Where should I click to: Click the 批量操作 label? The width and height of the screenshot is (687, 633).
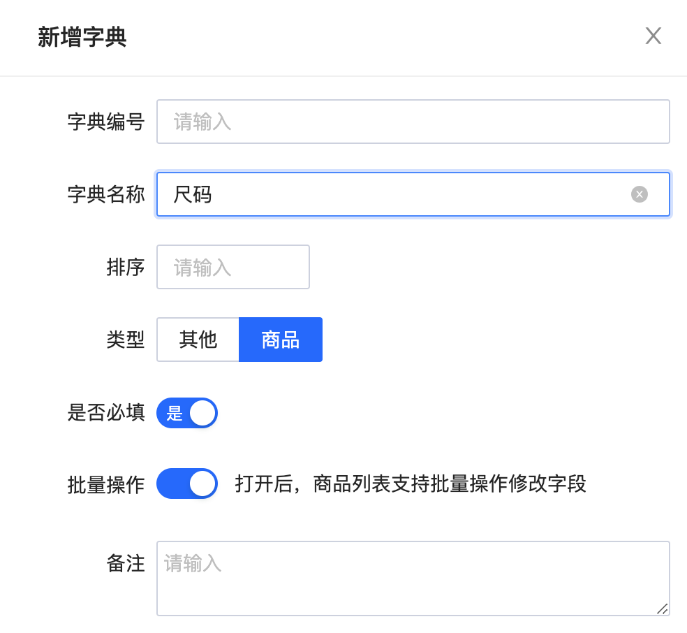(x=106, y=485)
